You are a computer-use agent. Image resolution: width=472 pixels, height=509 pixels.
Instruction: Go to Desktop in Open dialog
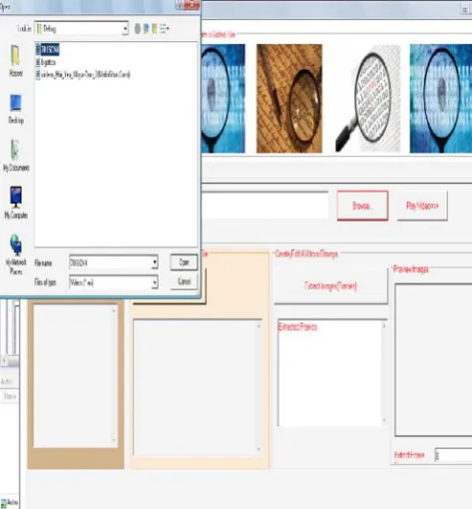(15, 109)
